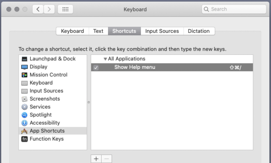Click the ⇧⌘/ key combination
Screen dimensions: 271x163
[x=235, y=68]
